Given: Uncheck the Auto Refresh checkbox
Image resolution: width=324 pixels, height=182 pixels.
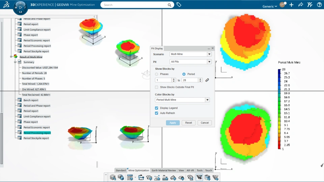Looking at the screenshot, I should 156,113.
